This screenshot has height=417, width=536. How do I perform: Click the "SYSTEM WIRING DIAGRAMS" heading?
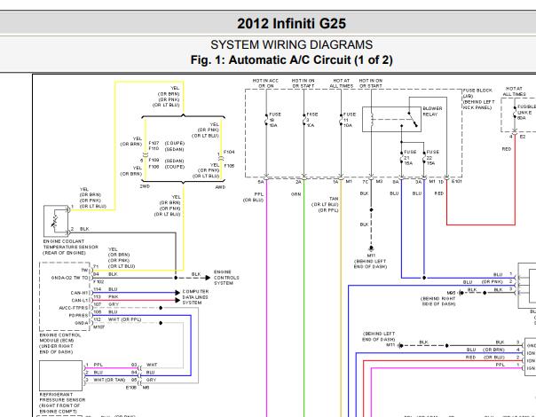pos(291,44)
